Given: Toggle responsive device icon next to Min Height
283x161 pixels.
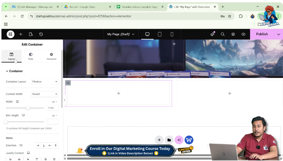Looking at the screenshot, I should [23, 115].
